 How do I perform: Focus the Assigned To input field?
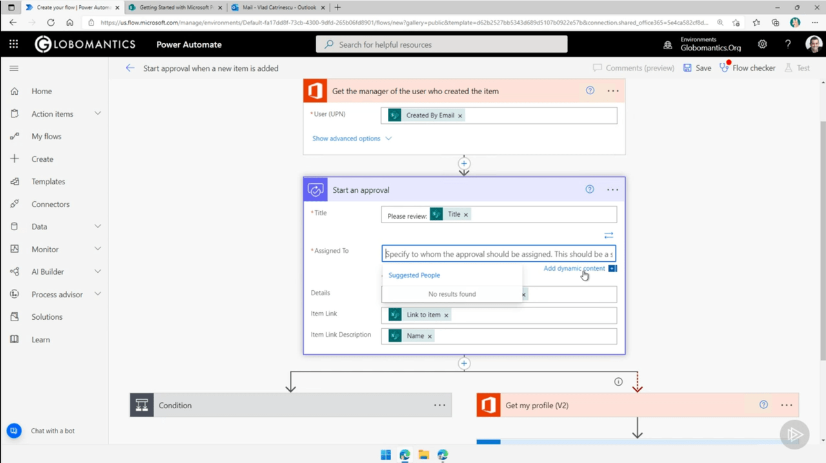click(499, 254)
